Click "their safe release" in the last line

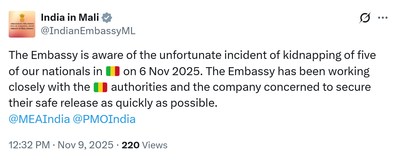[x=53, y=103]
